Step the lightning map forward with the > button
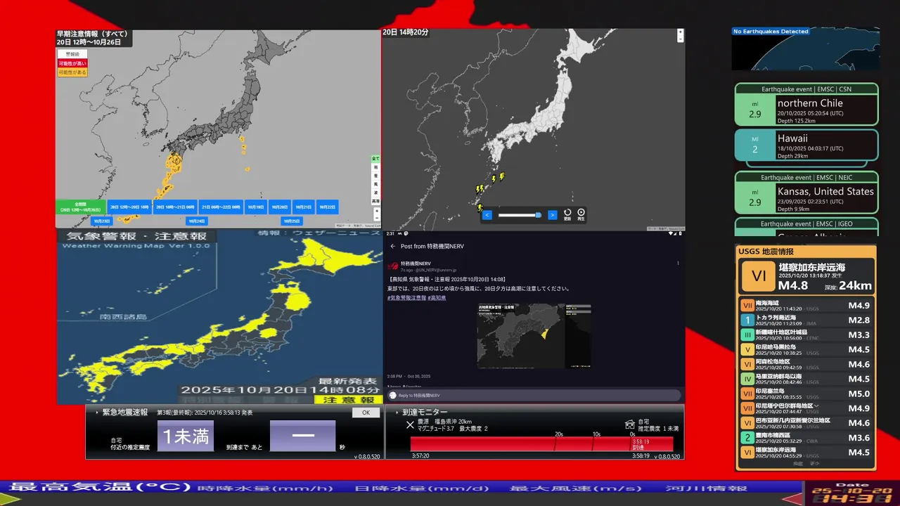This screenshot has width=900, height=506. [x=553, y=215]
